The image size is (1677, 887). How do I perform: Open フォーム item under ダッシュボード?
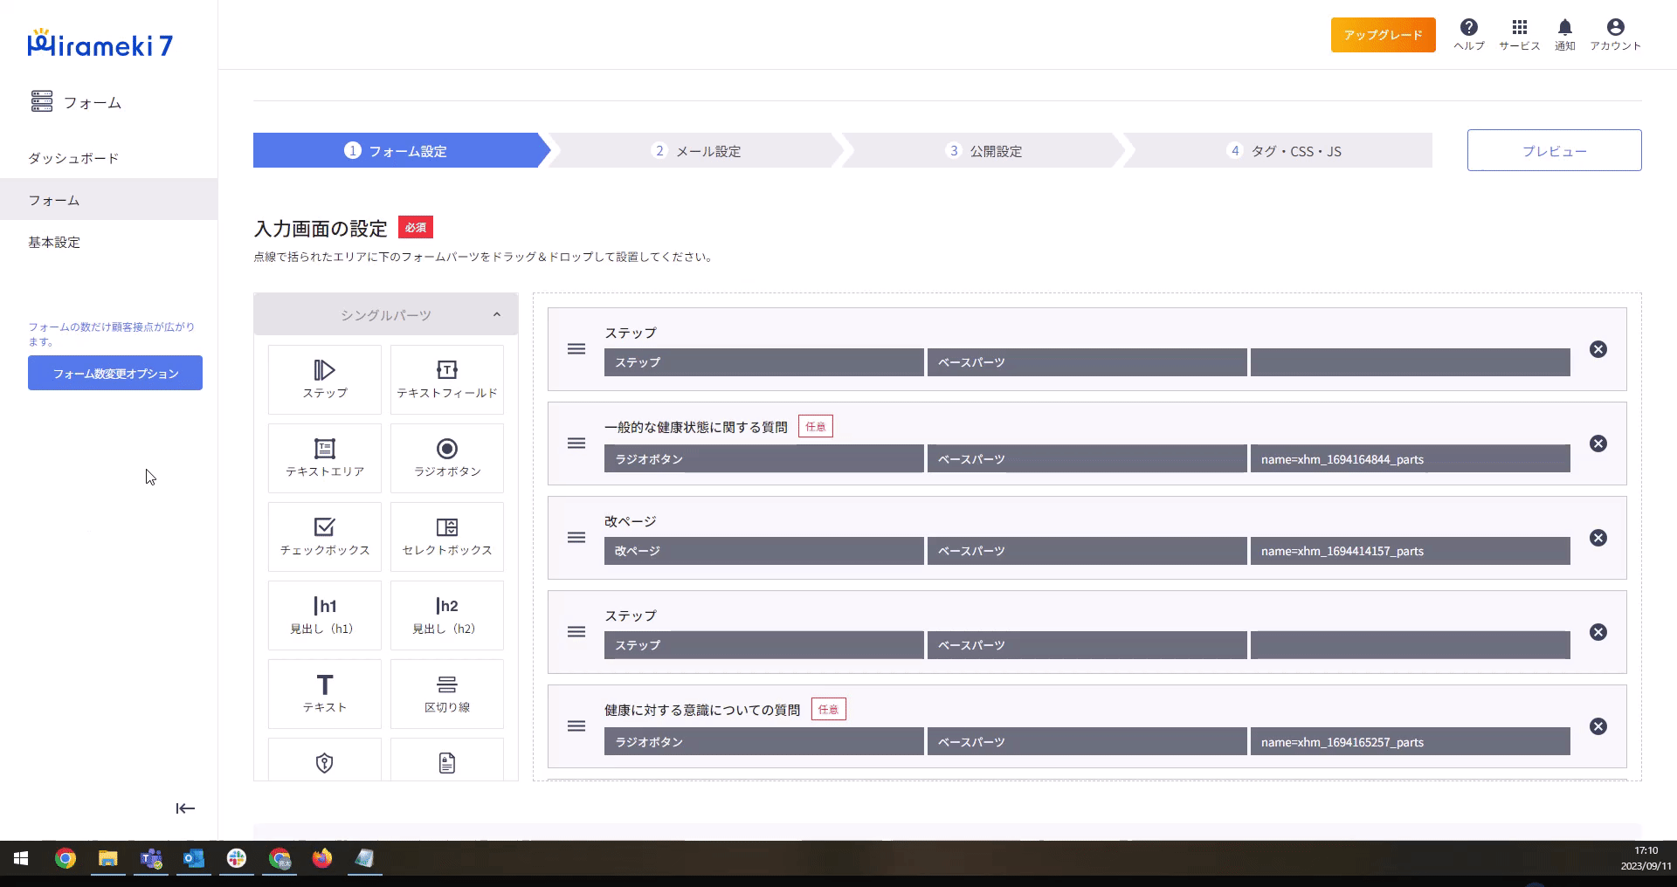[x=108, y=200]
